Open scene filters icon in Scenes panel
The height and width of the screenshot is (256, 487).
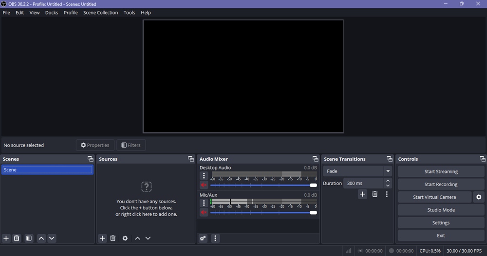pos(29,239)
